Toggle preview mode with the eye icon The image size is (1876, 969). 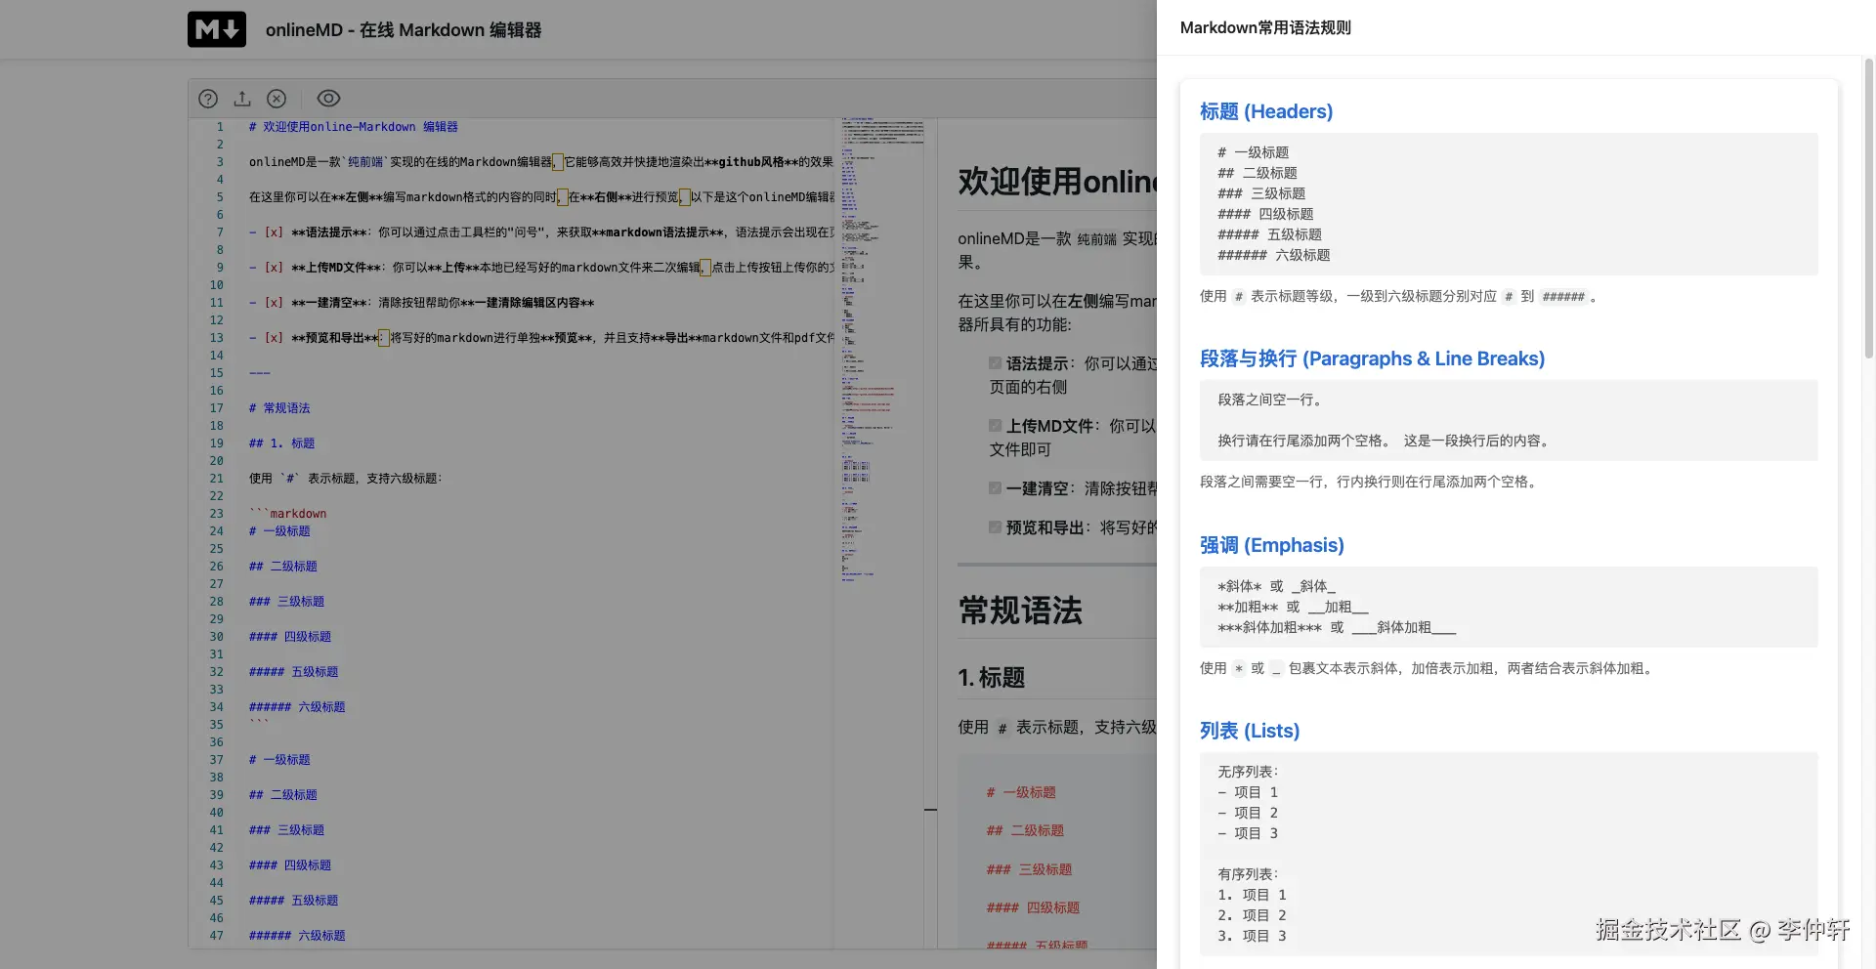coord(328,99)
